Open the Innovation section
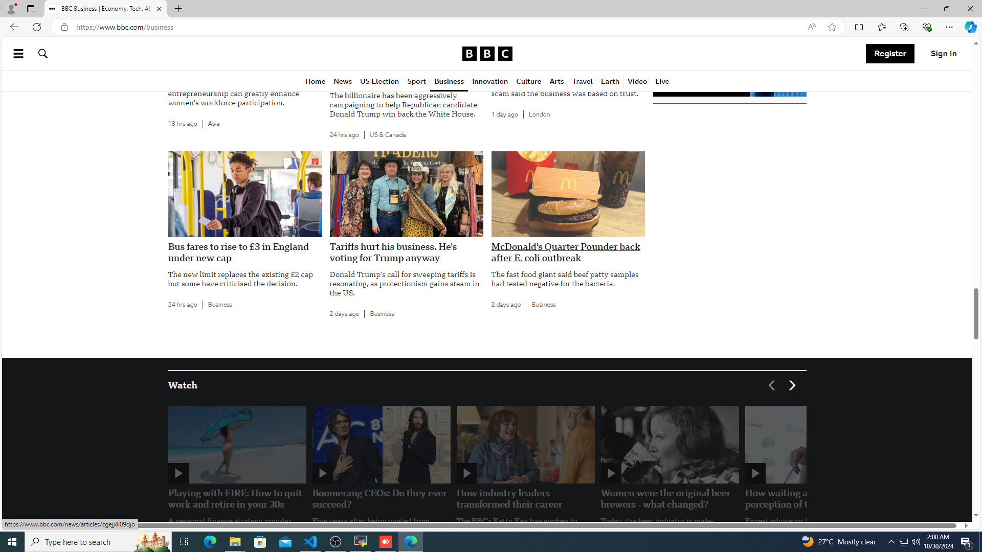Image resolution: width=982 pixels, height=552 pixels. click(x=490, y=81)
